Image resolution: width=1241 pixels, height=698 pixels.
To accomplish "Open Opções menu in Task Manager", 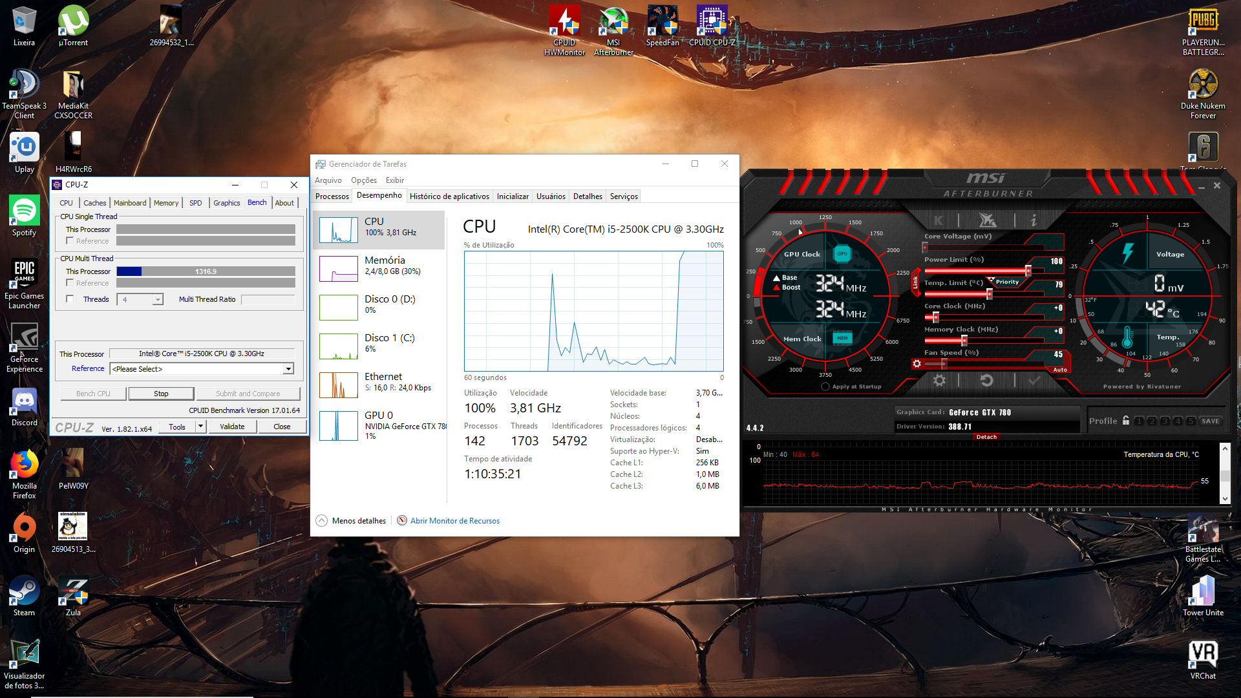I will pos(364,180).
